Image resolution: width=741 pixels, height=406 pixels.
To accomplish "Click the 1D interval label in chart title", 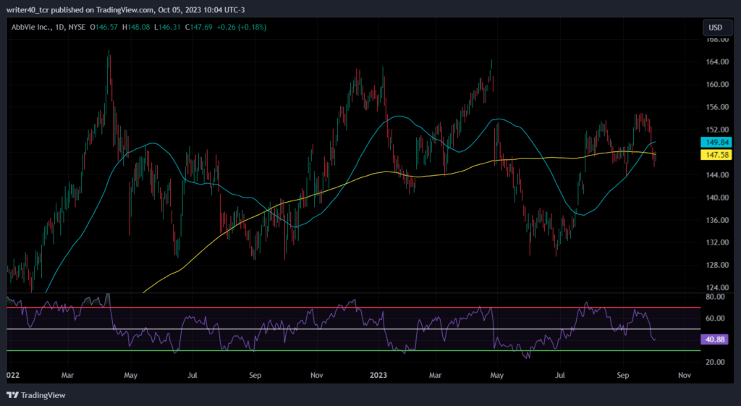I will [59, 28].
